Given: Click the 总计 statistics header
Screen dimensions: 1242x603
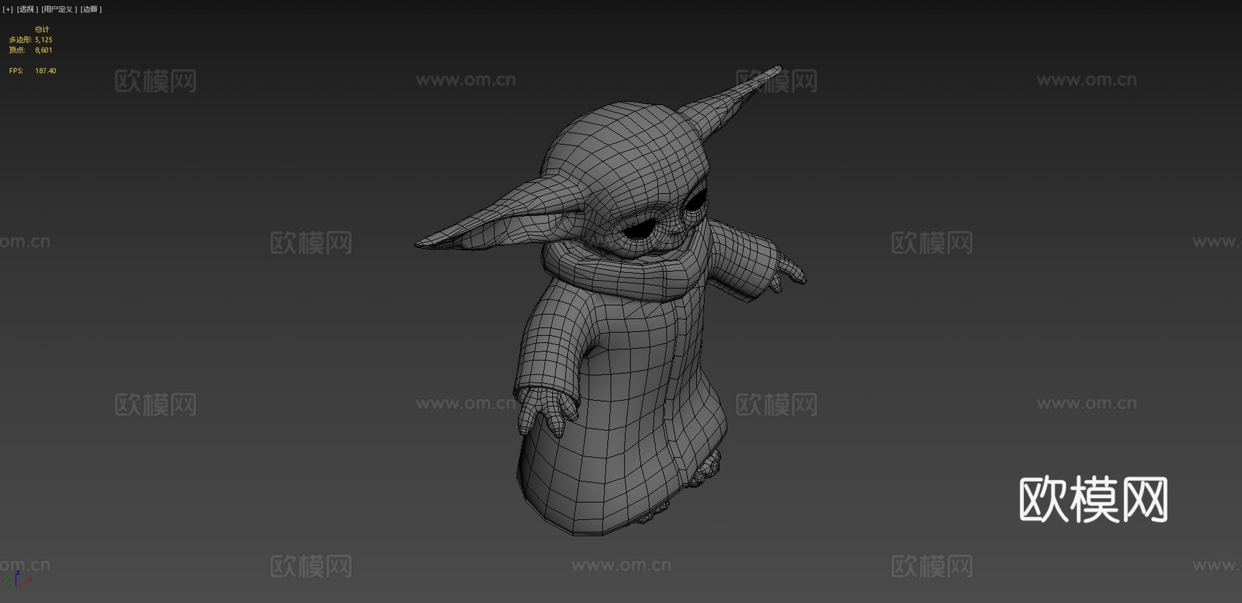Looking at the screenshot, I should 42,29.
